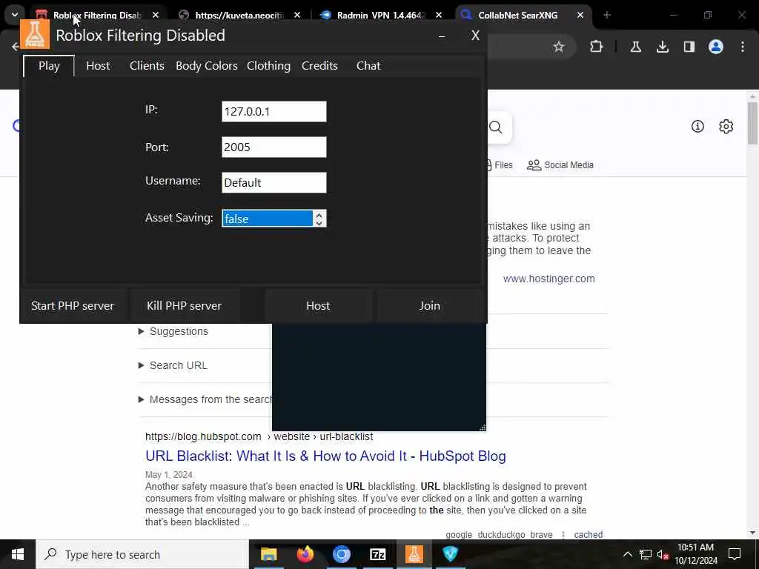The width and height of the screenshot is (759, 569).
Task: Open the Clothing tab
Action: click(268, 66)
